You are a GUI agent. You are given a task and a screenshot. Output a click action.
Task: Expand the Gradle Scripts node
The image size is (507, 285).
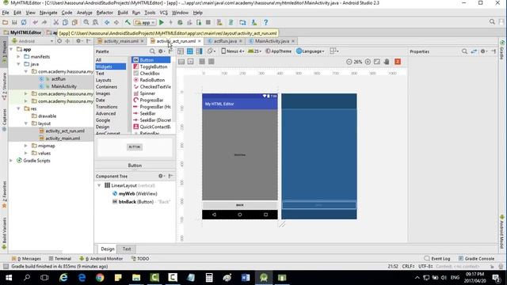tap(11, 161)
